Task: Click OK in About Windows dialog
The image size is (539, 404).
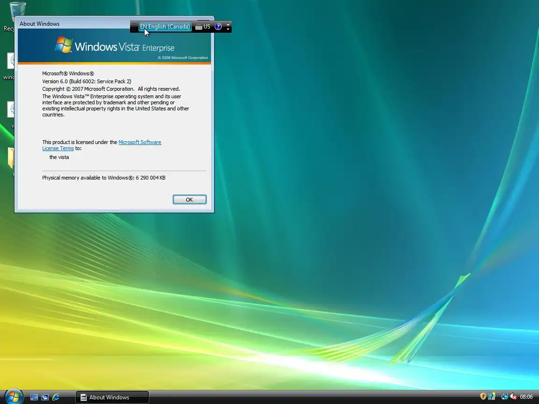Action: coord(189,200)
